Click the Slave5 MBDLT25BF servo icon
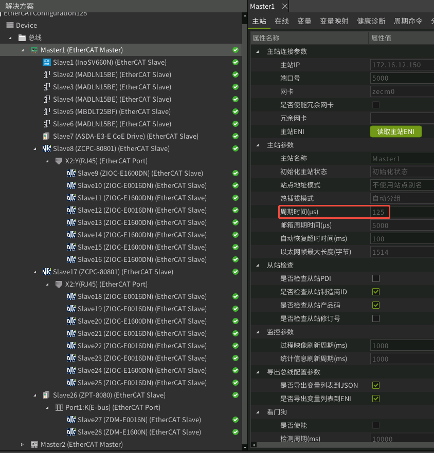Viewport: 434px width, 453px height. [47, 111]
